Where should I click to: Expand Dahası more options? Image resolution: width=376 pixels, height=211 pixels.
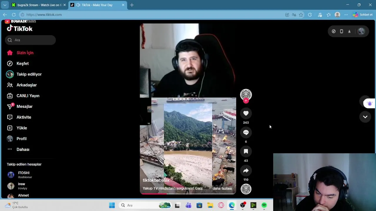tap(18, 149)
